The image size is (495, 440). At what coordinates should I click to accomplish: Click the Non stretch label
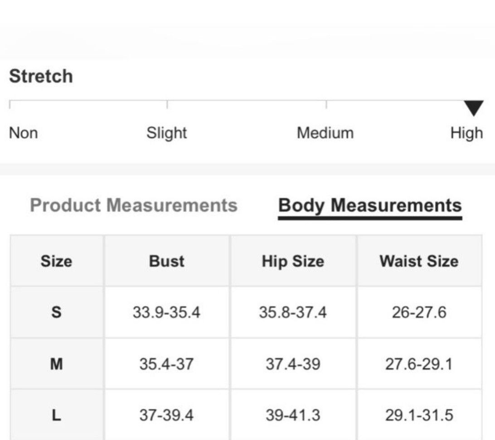24,133
